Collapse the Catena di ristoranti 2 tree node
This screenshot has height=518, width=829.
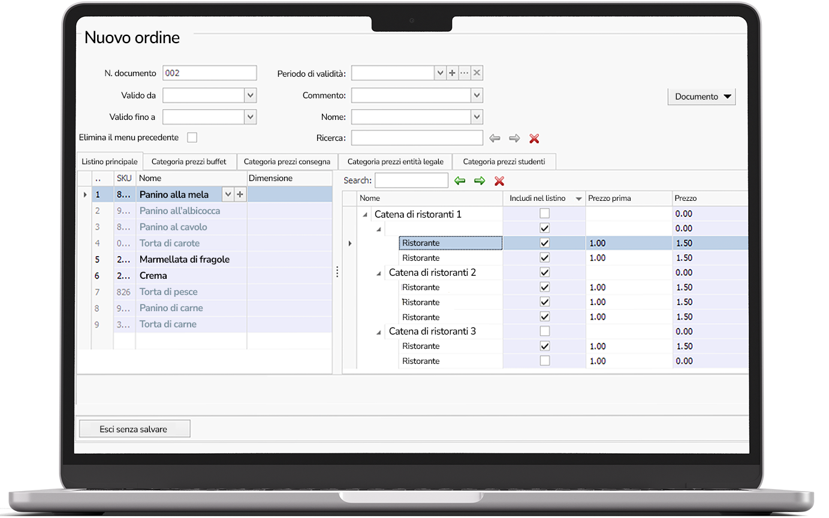tap(378, 272)
